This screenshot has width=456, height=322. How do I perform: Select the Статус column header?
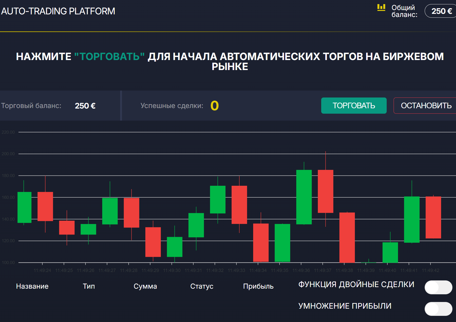(202, 286)
